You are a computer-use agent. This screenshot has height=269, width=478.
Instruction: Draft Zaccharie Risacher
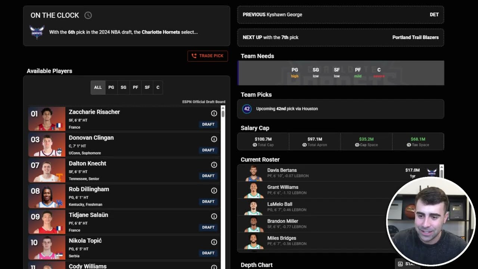click(x=208, y=124)
